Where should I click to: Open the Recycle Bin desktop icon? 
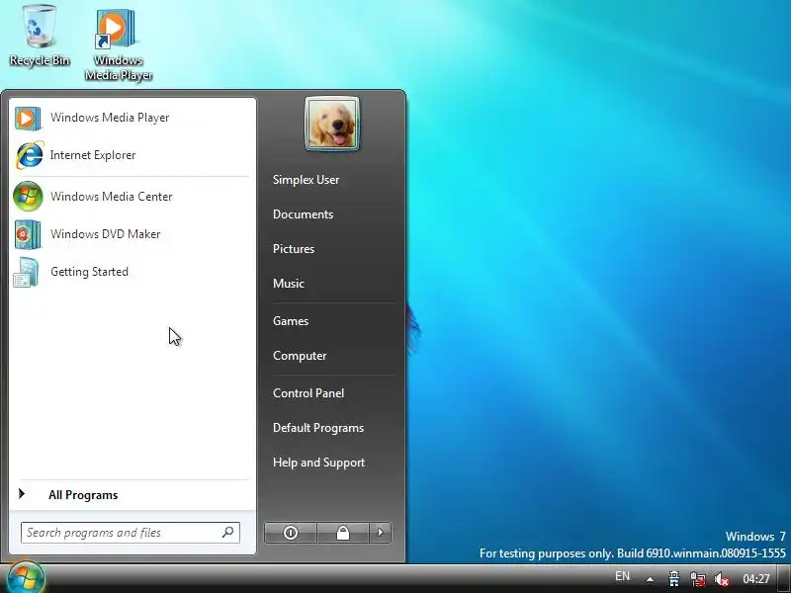(x=40, y=36)
